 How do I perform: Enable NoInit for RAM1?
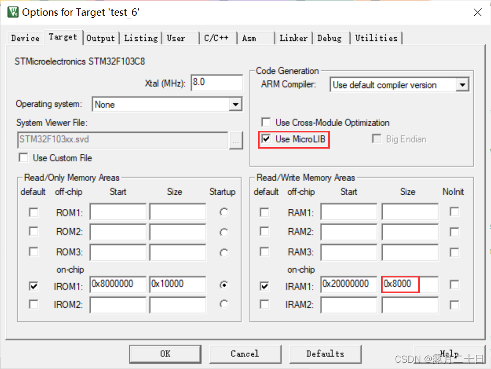click(x=454, y=211)
